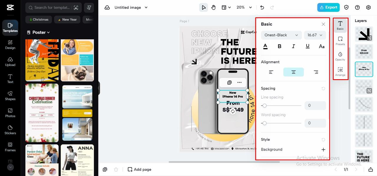
Task: Open the Stickers panel in sidebar
Action: pos(10,130)
